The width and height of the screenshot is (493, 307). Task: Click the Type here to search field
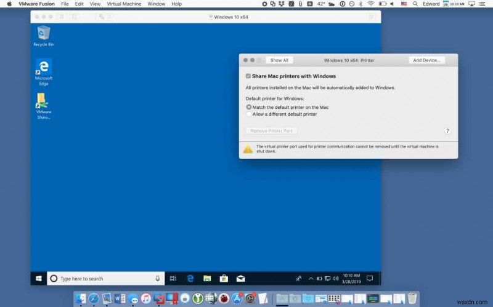105,279
